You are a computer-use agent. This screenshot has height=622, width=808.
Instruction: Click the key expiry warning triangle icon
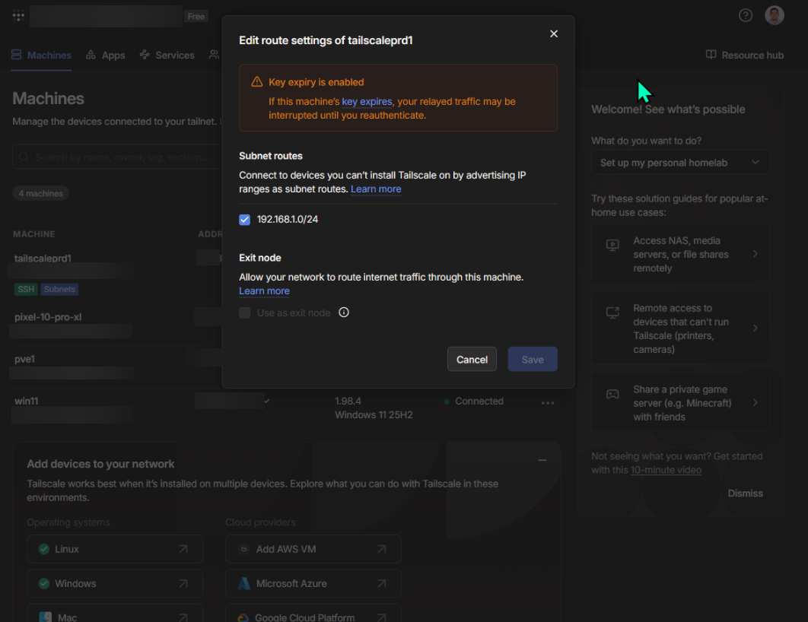point(256,82)
